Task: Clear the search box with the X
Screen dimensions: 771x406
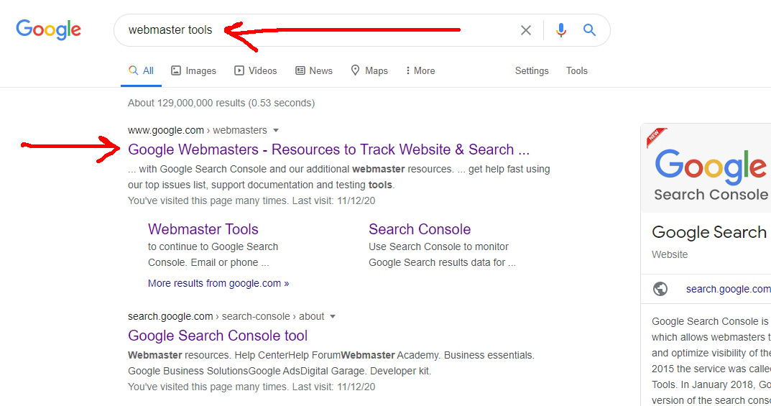Action: pos(526,30)
